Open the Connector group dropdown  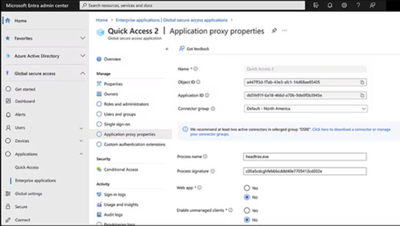(306, 109)
